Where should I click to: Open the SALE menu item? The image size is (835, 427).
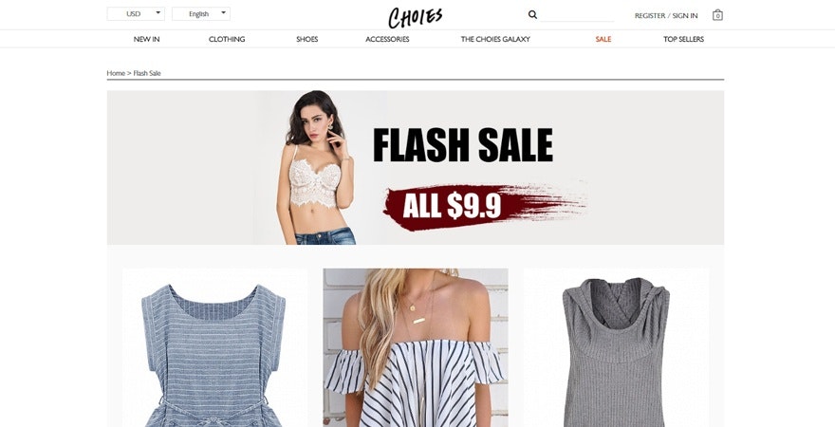coord(603,39)
